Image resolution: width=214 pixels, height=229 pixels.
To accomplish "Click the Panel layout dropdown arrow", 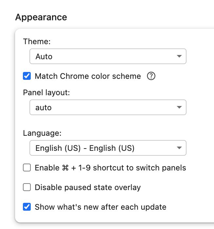I will 179,107.
